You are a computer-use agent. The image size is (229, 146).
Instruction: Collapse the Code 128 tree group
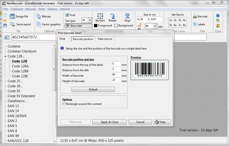point(5,56)
